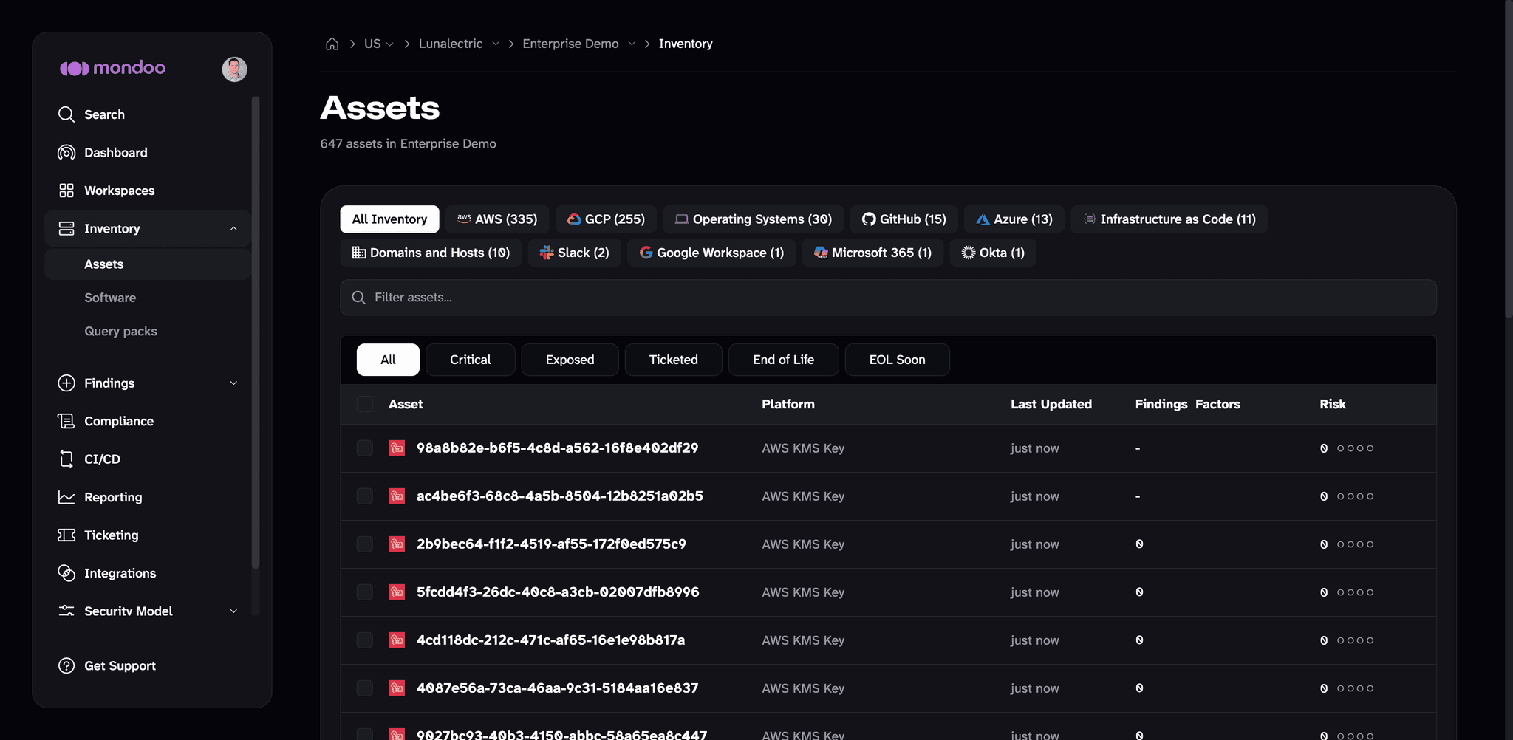Image resolution: width=1513 pixels, height=740 pixels.
Task: Open Compliance via its sidebar icon
Action: [x=66, y=421]
